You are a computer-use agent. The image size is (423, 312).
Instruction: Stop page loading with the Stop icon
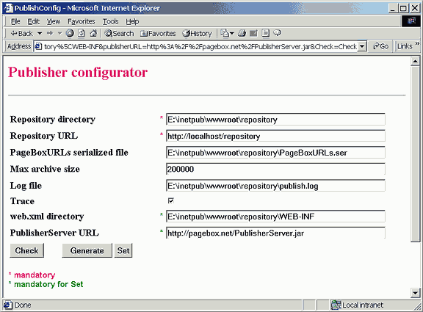(70, 33)
